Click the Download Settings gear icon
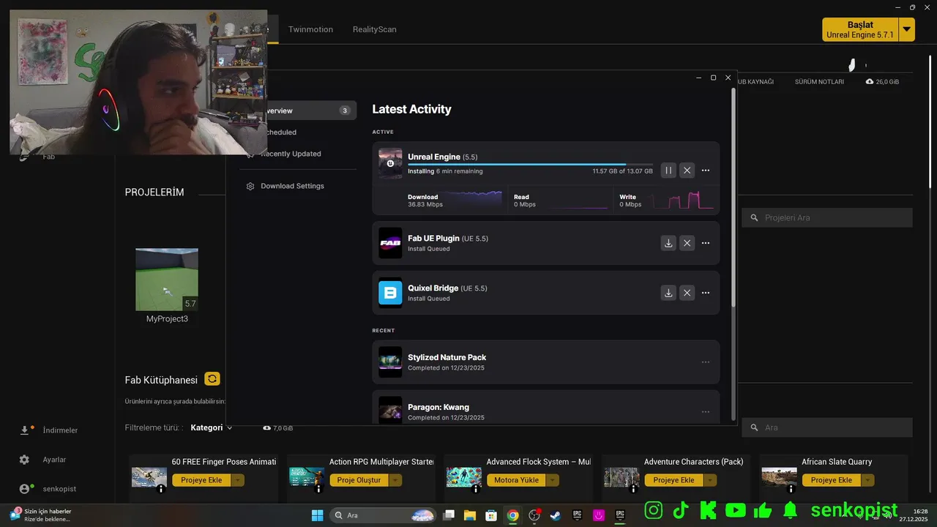 coord(250,186)
